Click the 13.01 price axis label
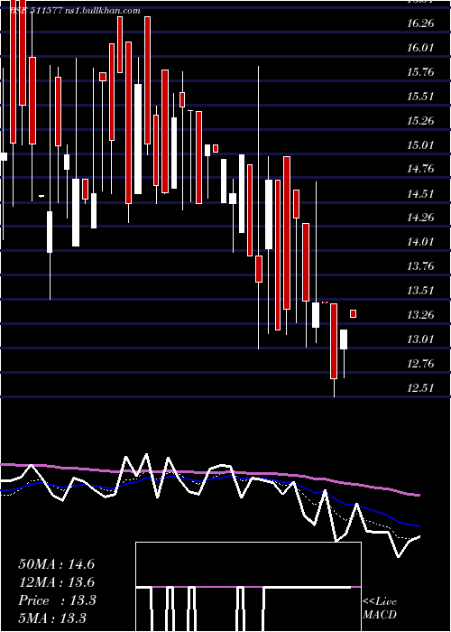 [x=420, y=339]
